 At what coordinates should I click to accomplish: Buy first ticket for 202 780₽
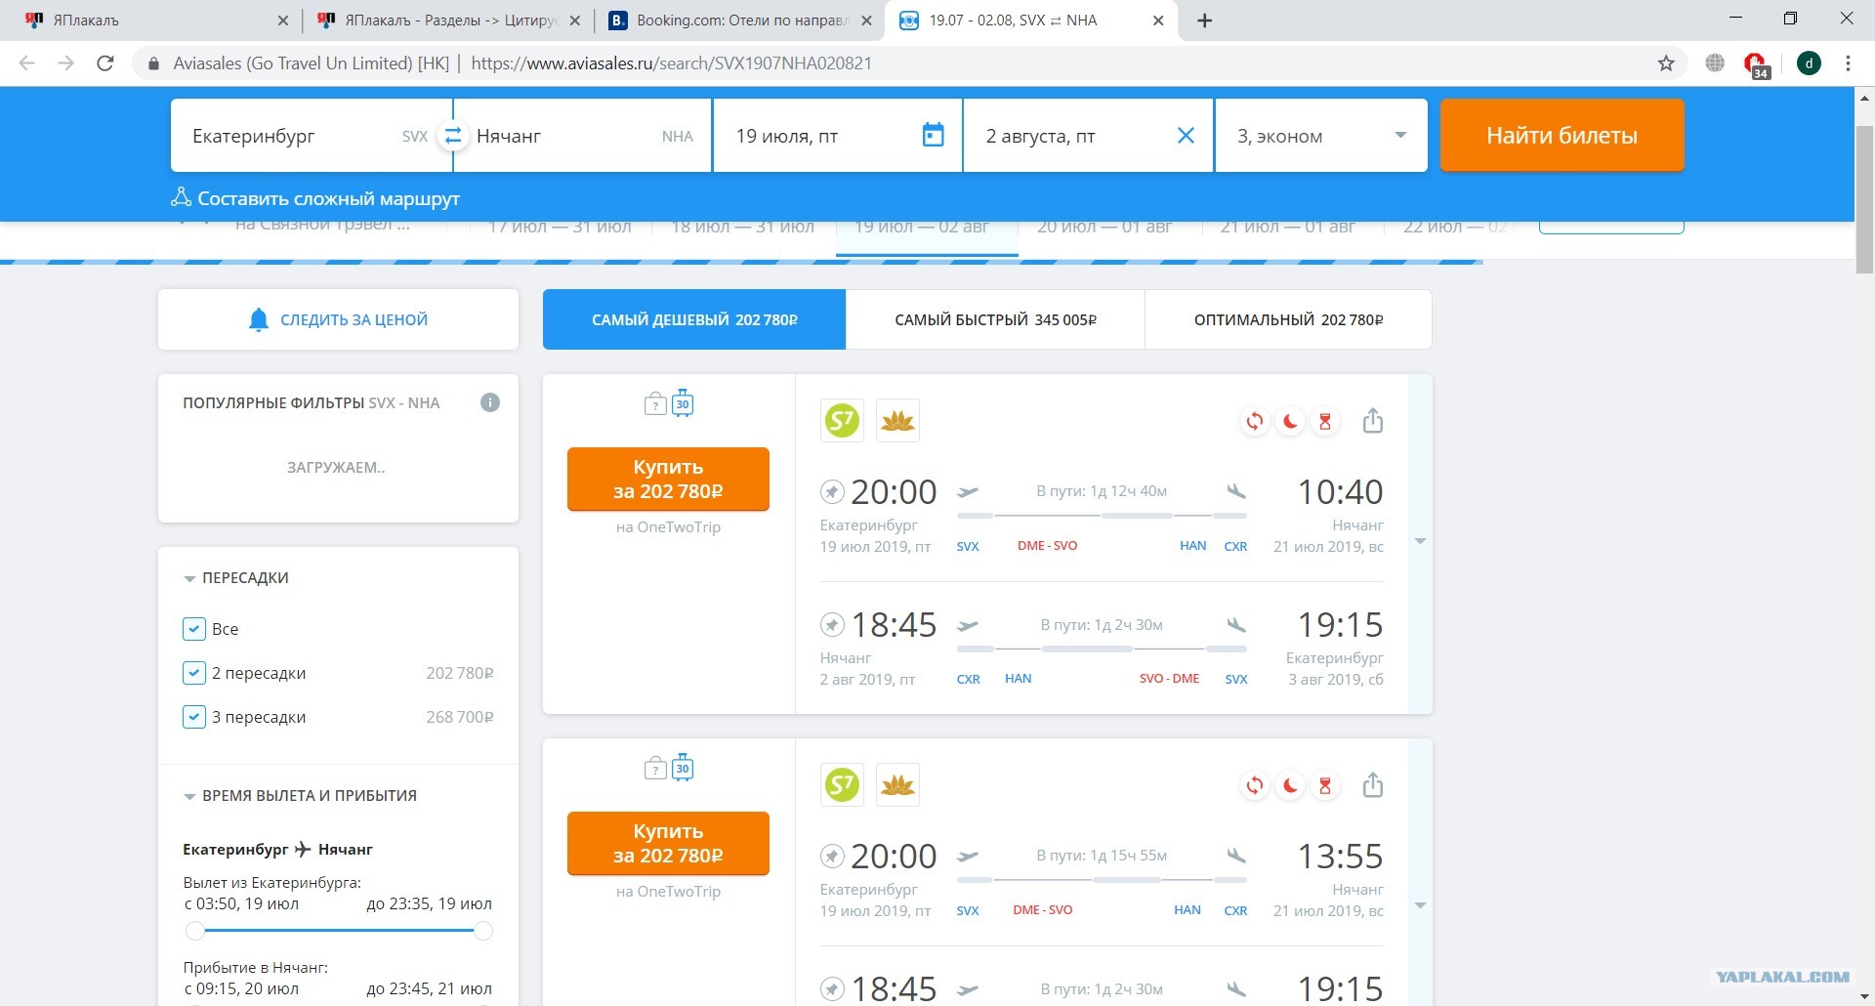pyautogui.click(x=668, y=479)
